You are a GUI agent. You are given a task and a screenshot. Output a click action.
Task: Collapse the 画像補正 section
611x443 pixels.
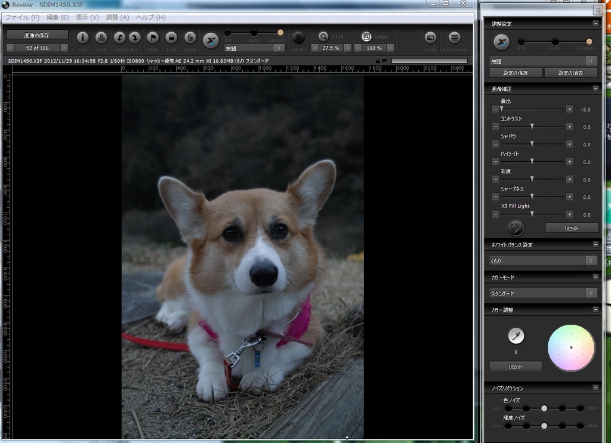[x=595, y=88]
